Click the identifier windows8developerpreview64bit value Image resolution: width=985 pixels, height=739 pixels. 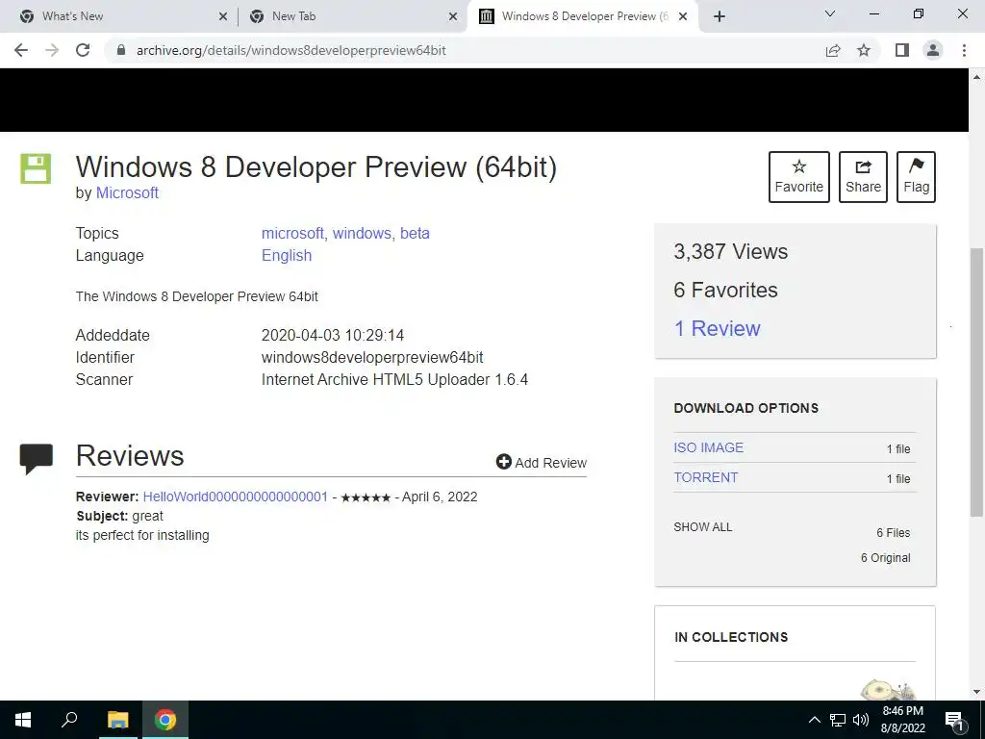click(372, 358)
